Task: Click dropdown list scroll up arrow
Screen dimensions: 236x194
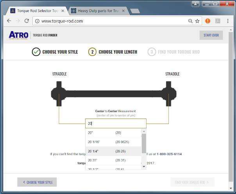Action: tap(144, 131)
